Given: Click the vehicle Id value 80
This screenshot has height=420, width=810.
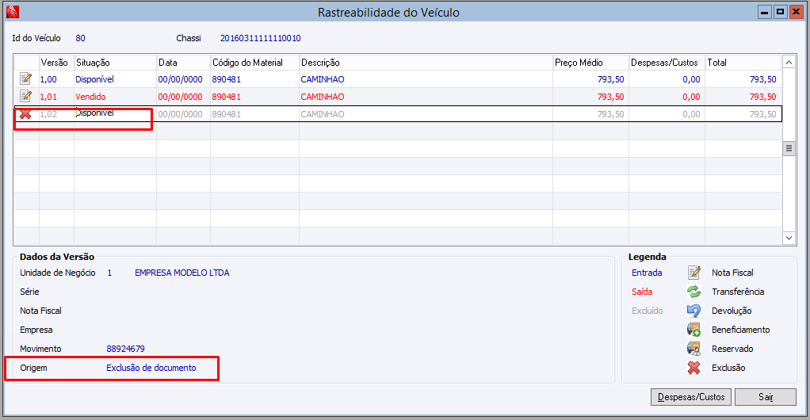Looking at the screenshot, I should pos(80,38).
